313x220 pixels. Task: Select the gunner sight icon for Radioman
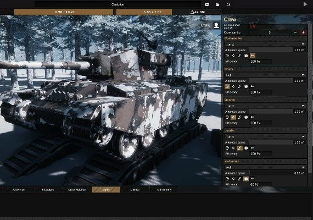click(233, 179)
